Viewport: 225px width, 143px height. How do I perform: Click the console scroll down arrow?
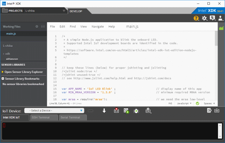[220, 136]
